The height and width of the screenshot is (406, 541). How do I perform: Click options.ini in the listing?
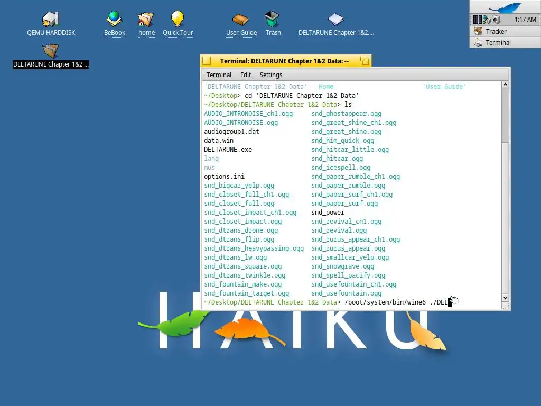pos(224,177)
